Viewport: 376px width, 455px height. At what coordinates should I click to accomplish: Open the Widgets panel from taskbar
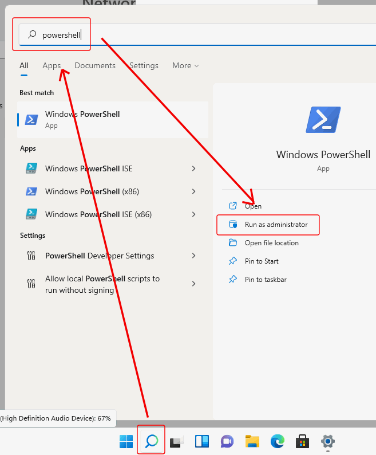pos(202,441)
